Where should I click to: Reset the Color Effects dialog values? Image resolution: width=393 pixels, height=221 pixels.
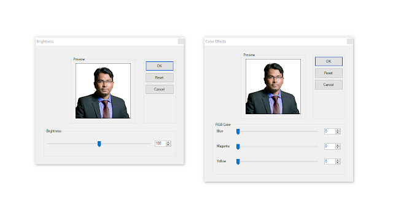pyautogui.click(x=329, y=73)
